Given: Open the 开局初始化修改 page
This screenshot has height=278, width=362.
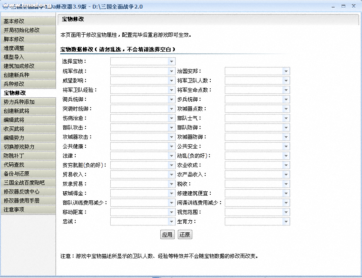Looking at the screenshot, I should (28, 30).
